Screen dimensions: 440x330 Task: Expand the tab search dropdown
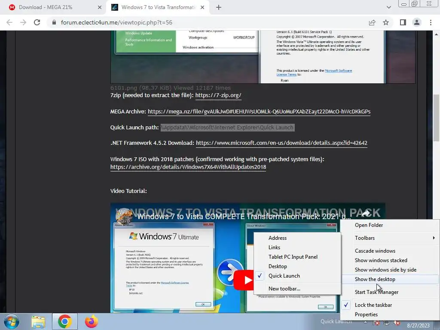pos(388,7)
